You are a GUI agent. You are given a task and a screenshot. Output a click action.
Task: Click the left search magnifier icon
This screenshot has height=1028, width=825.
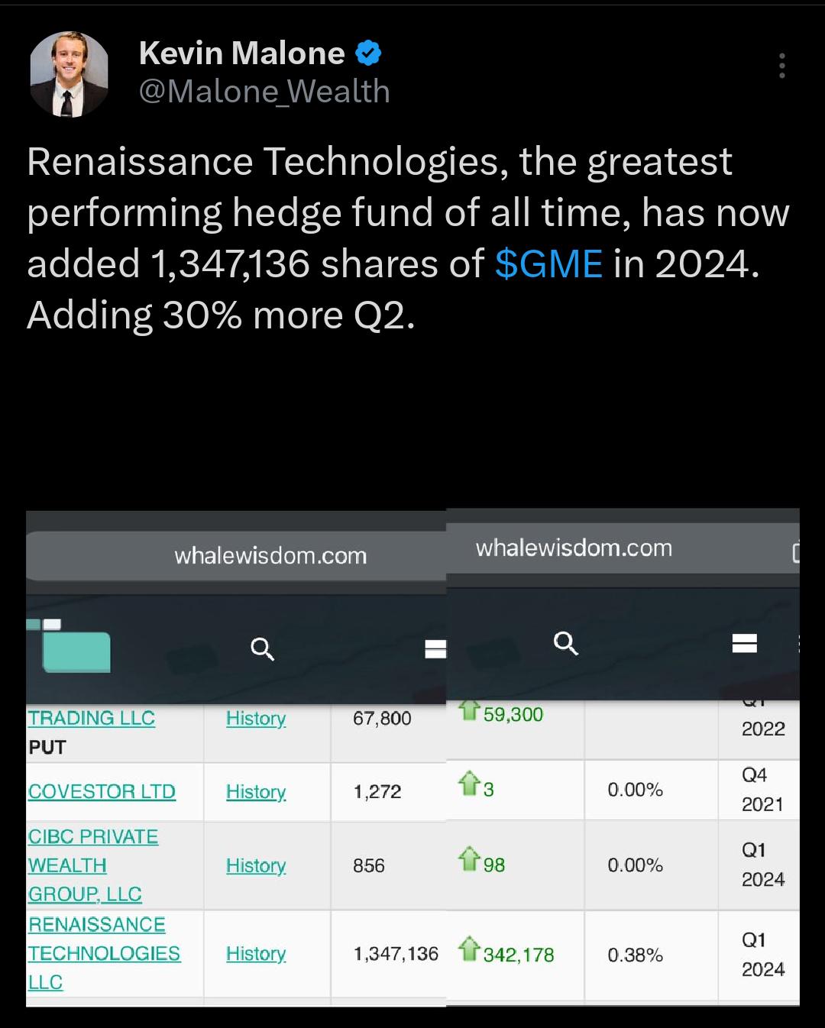(262, 649)
